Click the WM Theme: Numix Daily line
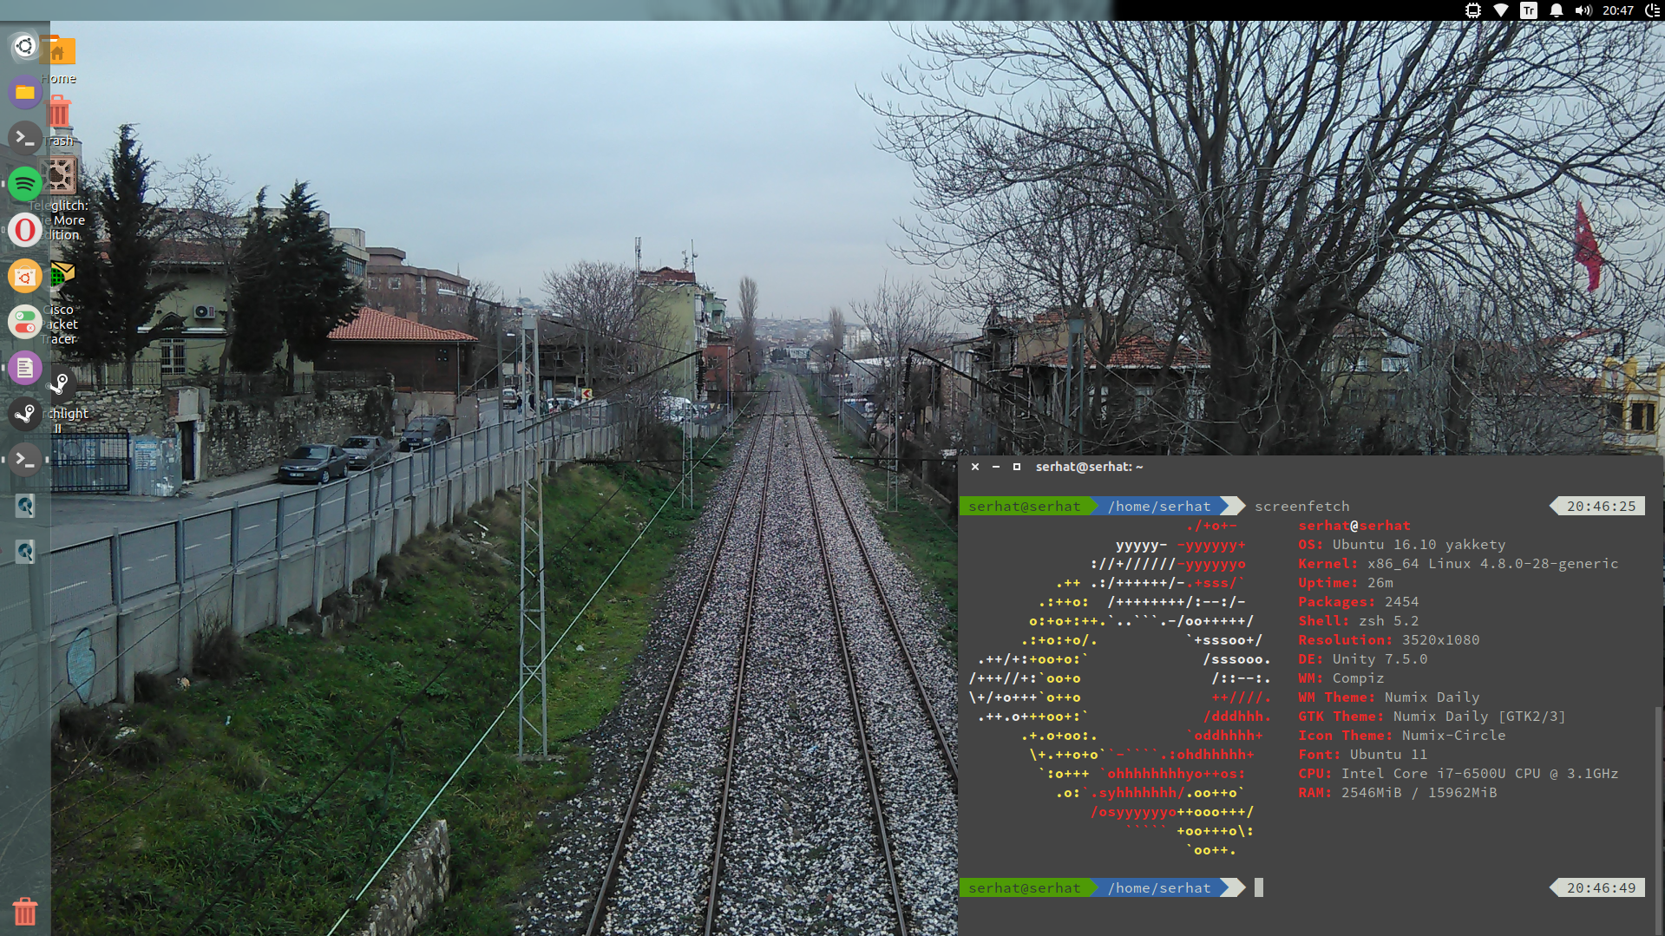The width and height of the screenshot is (1665, 936). click(1388, 697)
